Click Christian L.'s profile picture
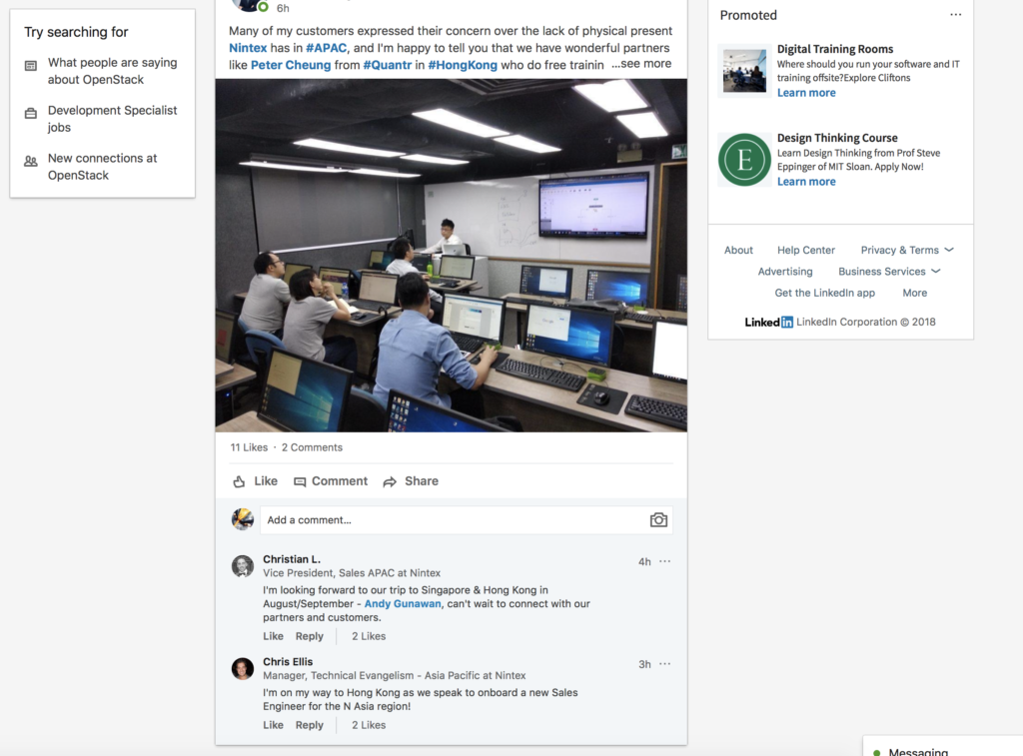Viewport: 1023px width, 756px height. pyautogui.click(x=243, y=565)
